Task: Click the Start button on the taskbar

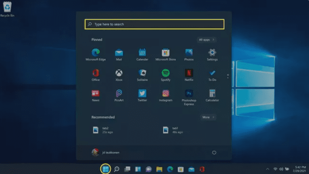Action: (x=105, y=169)
